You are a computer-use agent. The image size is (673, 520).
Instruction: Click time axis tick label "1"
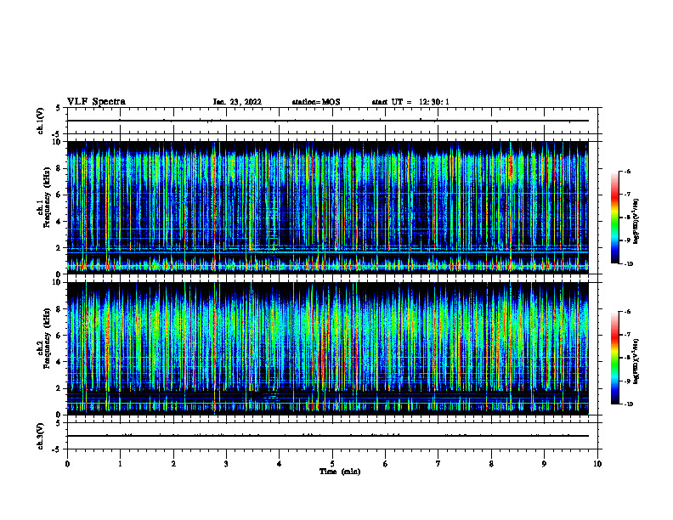(x=120, y=464)
